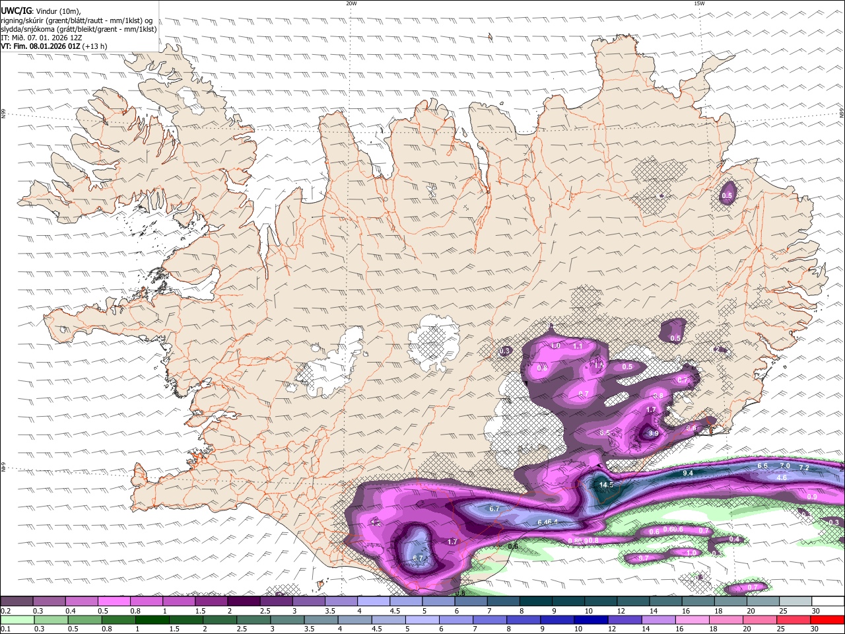
Task: Click the 7.2 value near the eastern edge
Action: coord(804,468)
